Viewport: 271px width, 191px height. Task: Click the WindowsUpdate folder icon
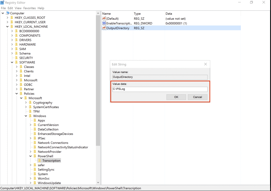coord(35,183)
